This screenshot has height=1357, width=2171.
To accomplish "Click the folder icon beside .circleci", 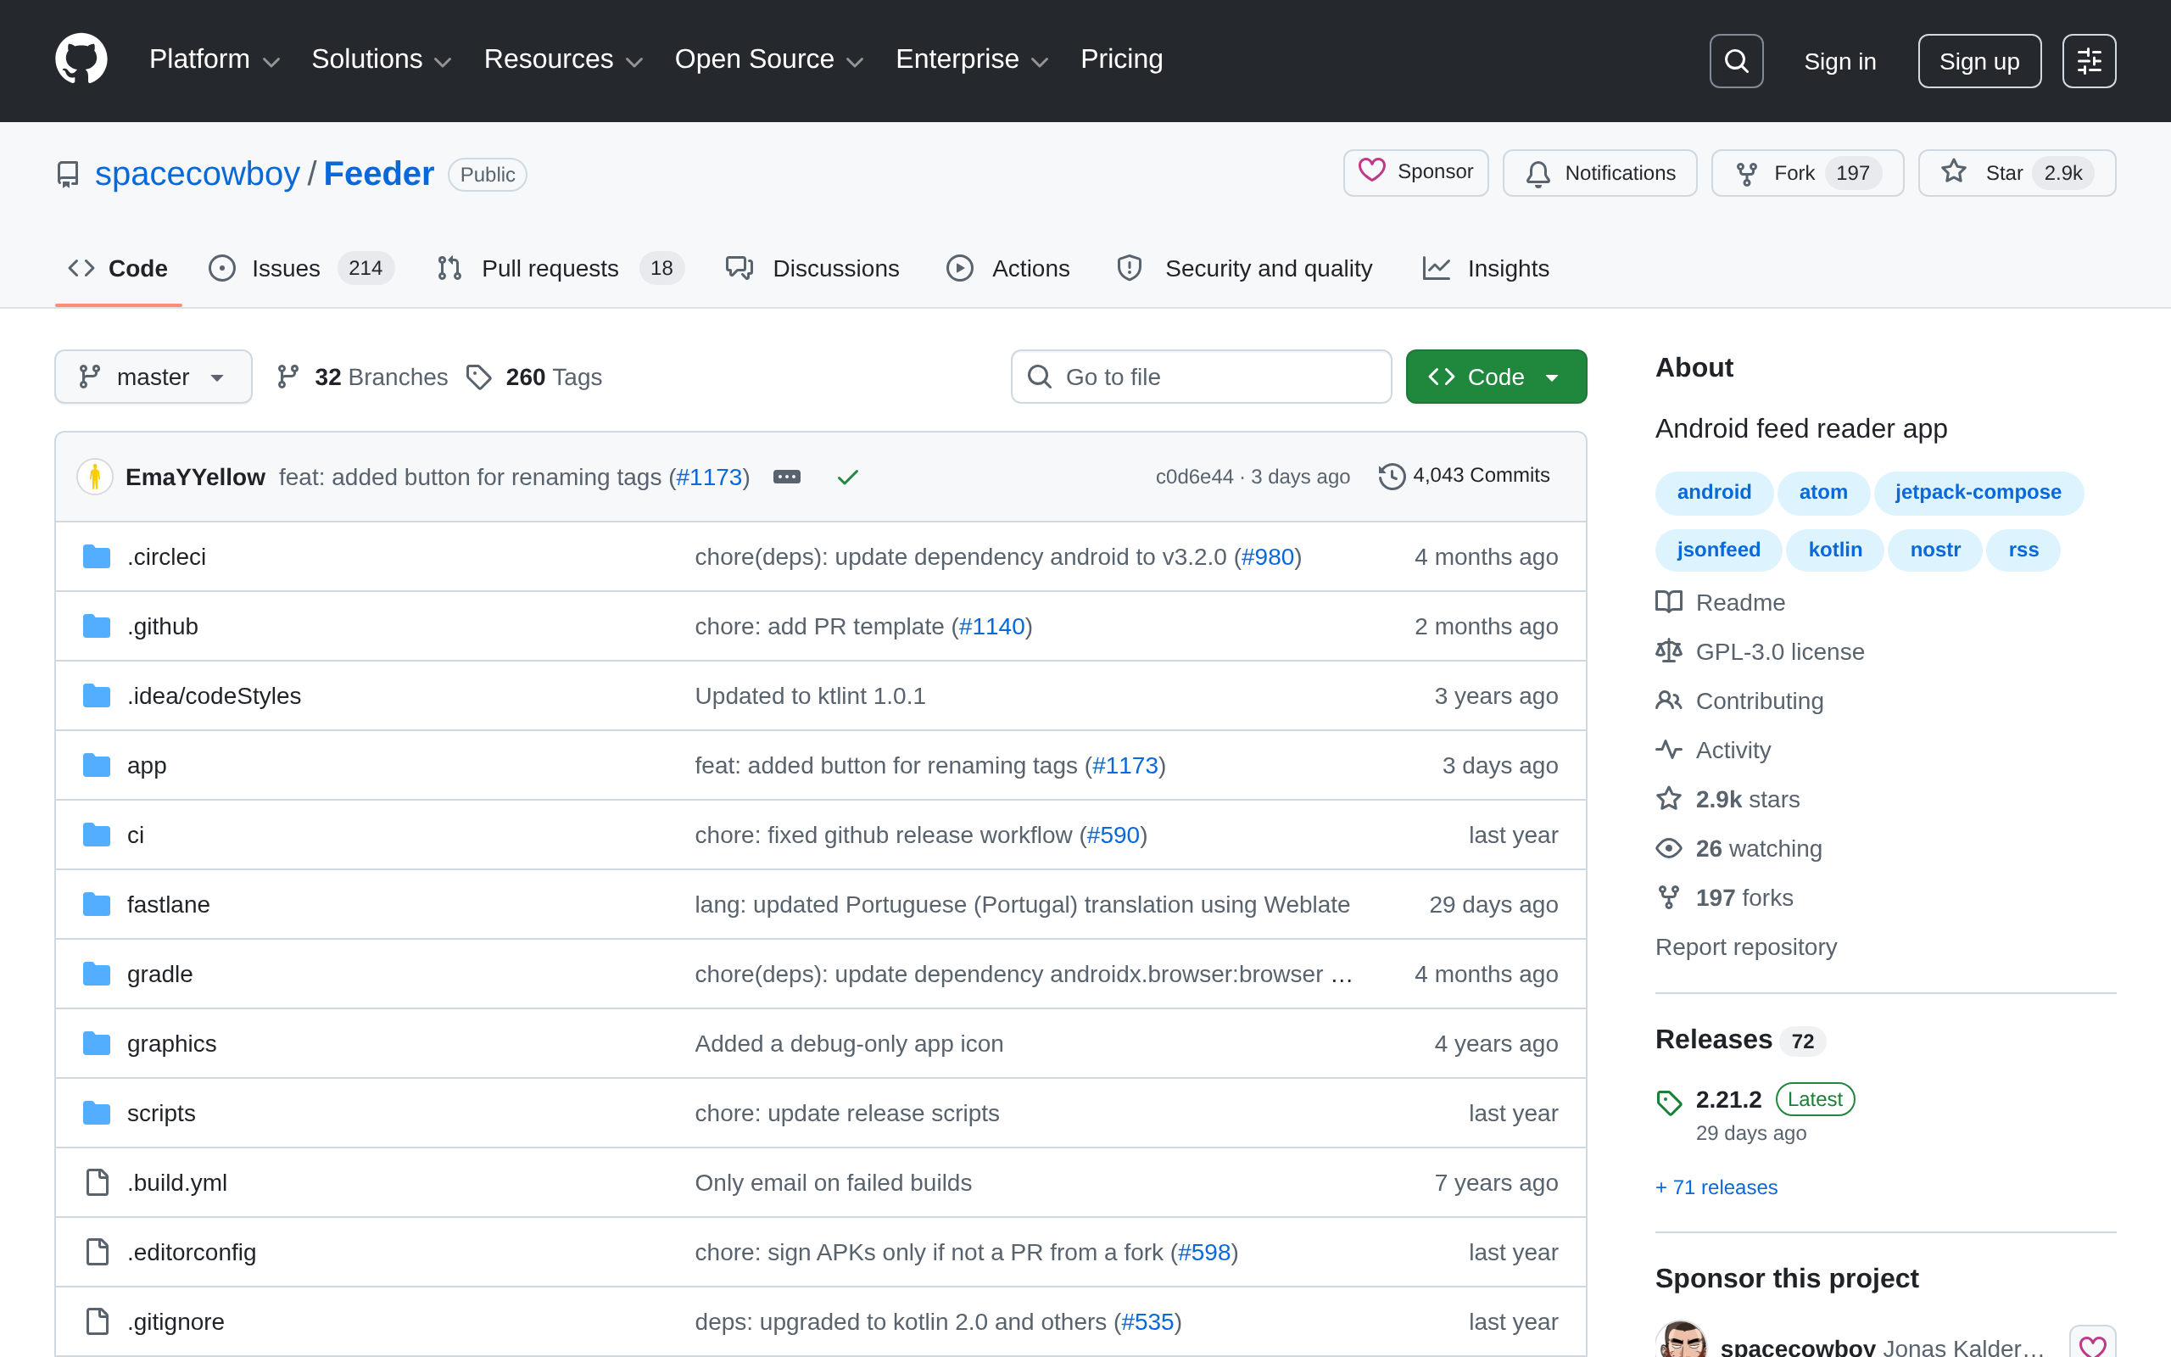I will 97,556.
